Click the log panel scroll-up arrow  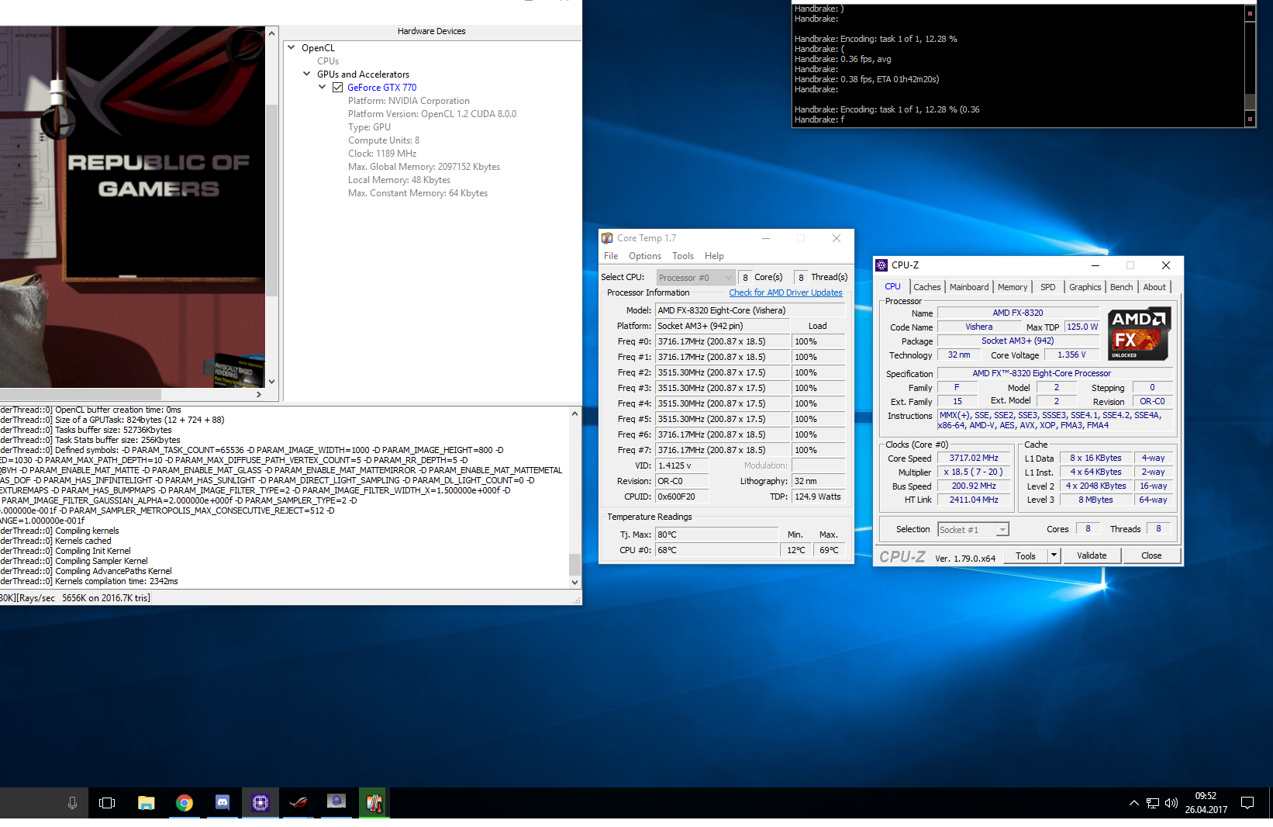point(574,414)
